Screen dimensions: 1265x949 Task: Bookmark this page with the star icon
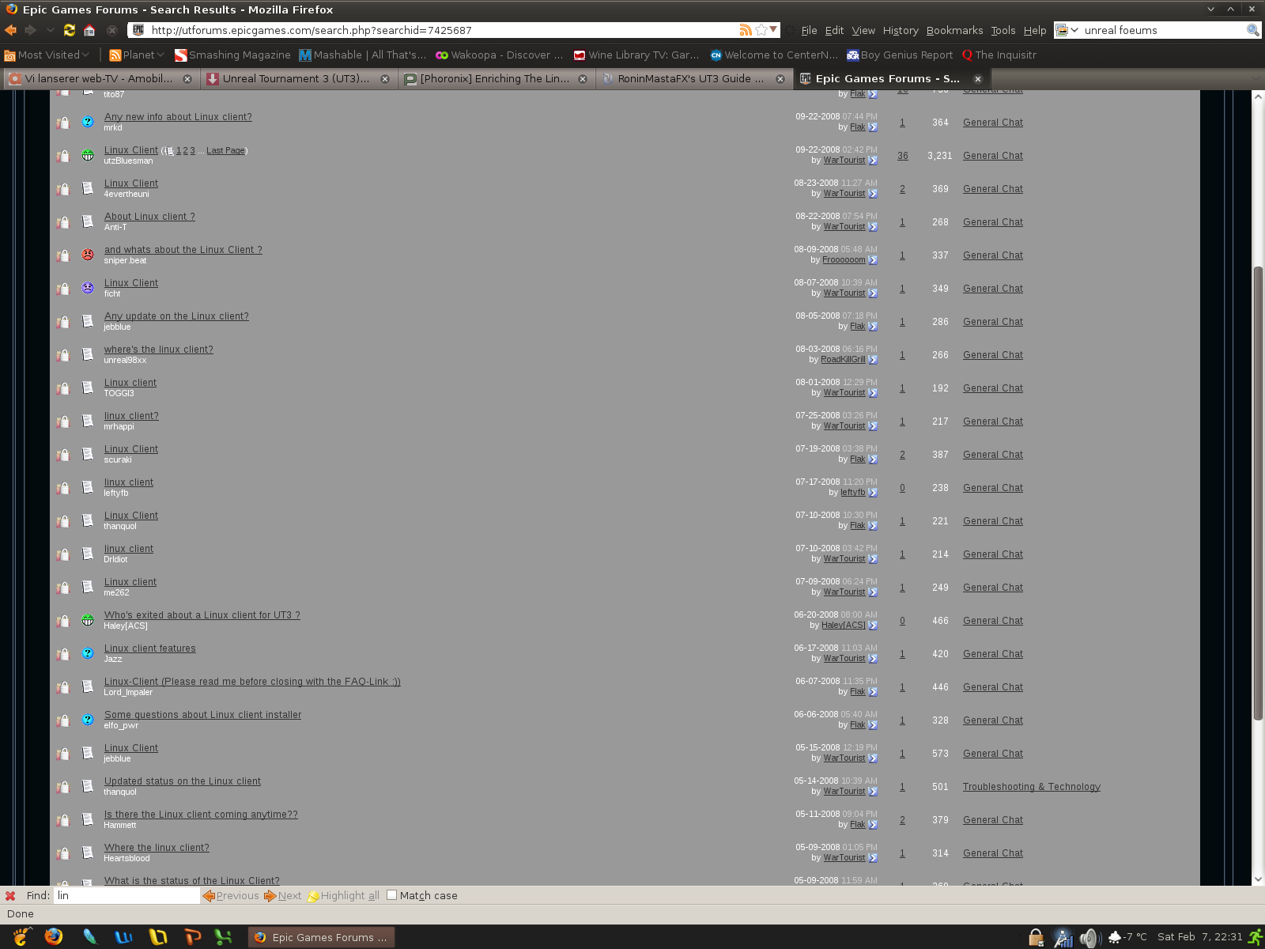[761, 30]
